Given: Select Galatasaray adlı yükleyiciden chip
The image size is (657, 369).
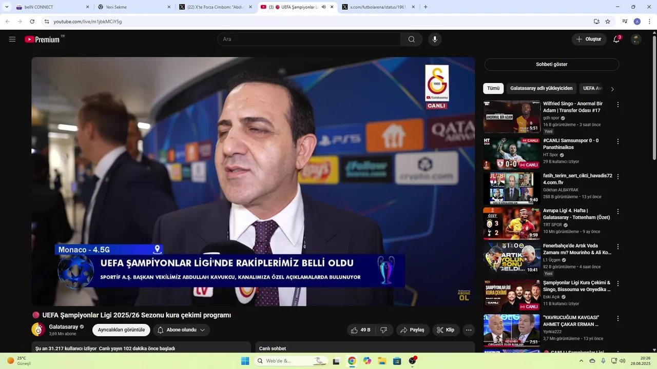Looking at the screenshot, I should click(x=541, y=88).
